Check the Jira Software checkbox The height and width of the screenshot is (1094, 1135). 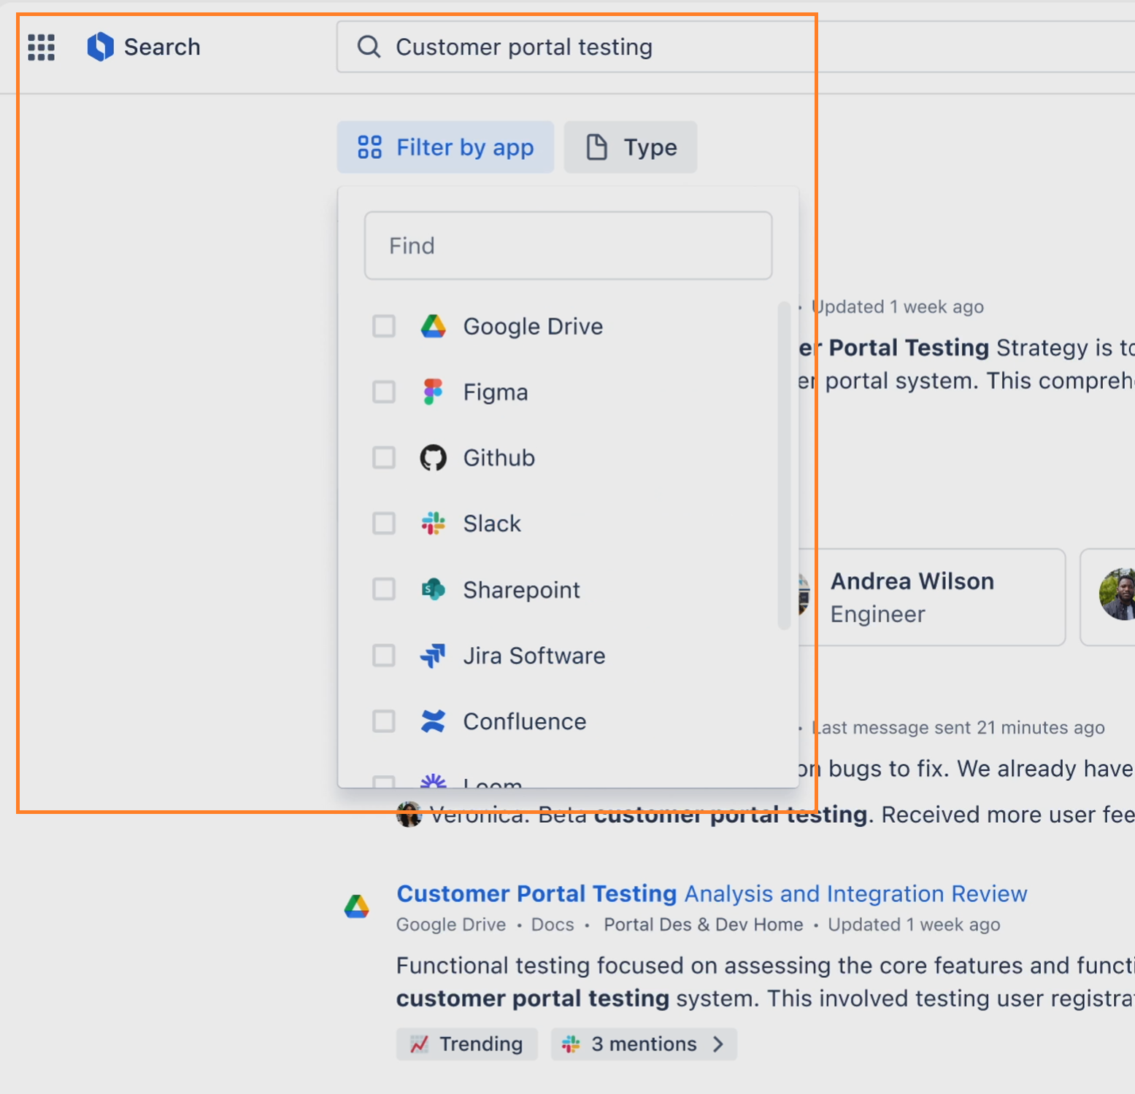click(x=384, y=656)
